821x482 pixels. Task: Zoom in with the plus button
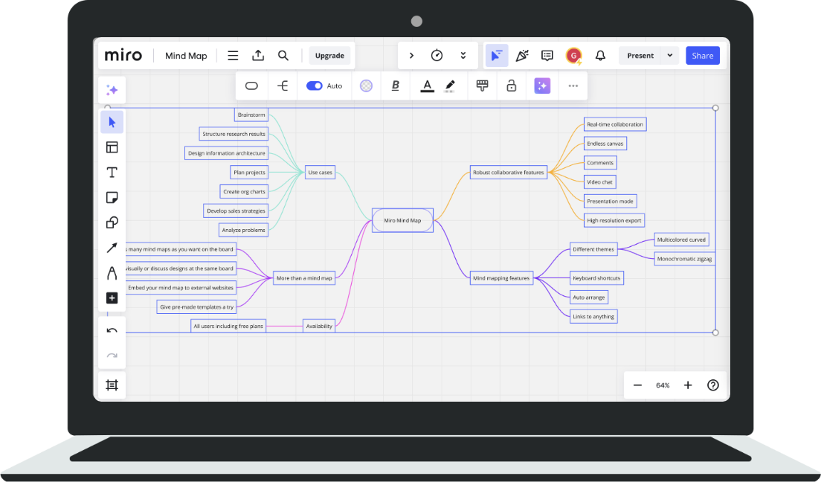pyautogui.click(x=688, y=385)
